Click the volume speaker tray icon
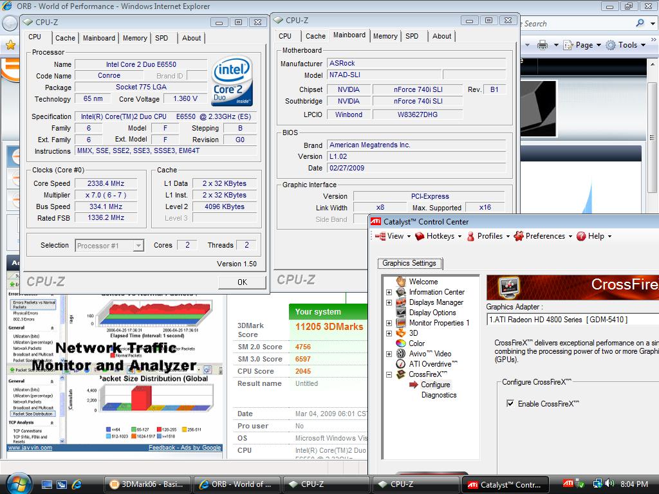659x494 pixels. click(610, 484)
